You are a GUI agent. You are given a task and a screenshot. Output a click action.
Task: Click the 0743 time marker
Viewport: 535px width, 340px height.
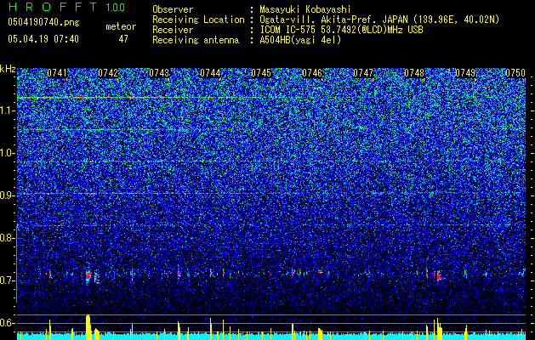159,73
